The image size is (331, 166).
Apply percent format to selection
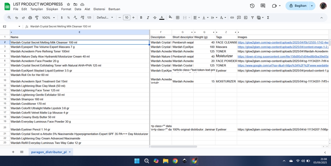[x=68, y=18]
